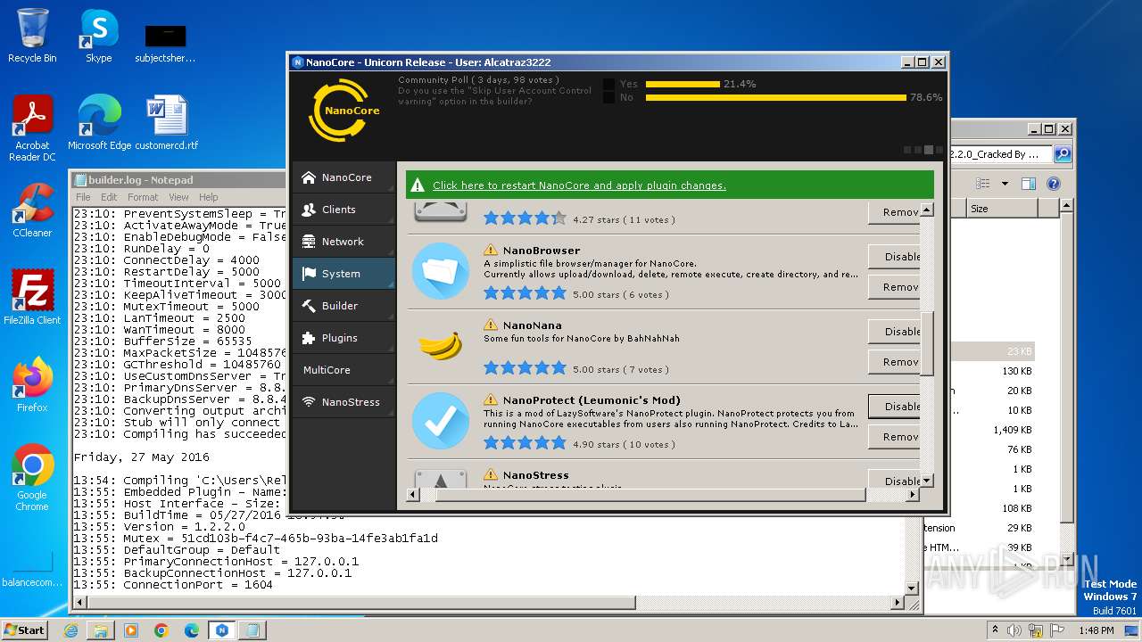The image size is (1142, 642).
Task: Remove the NanoBrowser plugin
Action: pos(894,287)
